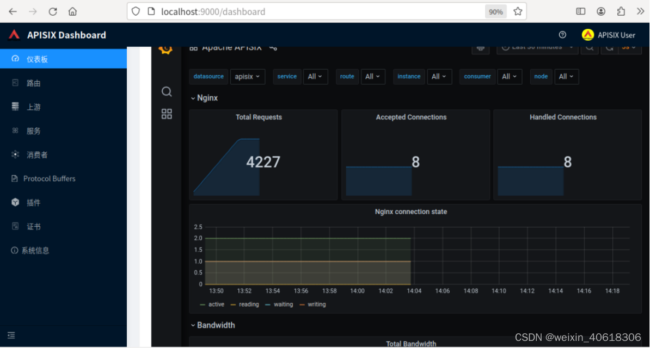Click the 4227 total requests value

coord(263,162)
